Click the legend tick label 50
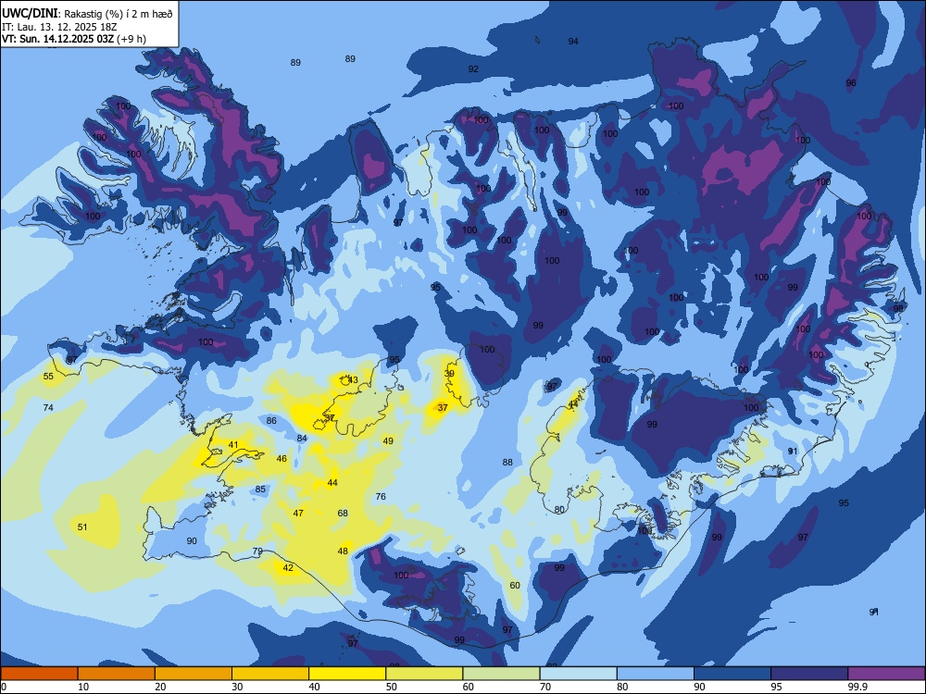Viewport: 926px width, 694px height. [392, 687]
